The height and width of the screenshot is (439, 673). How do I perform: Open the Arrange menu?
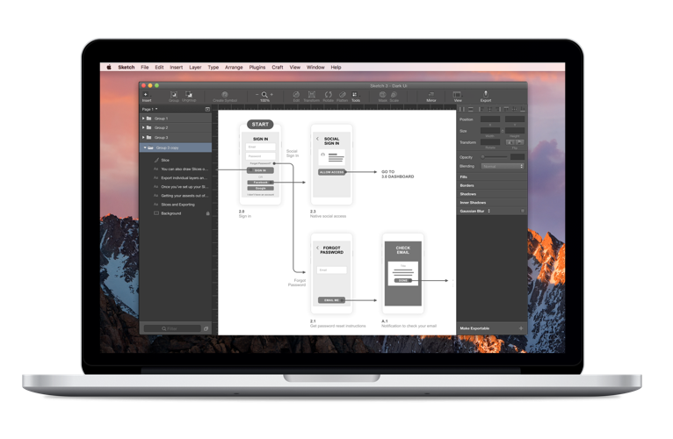point(234,68)
